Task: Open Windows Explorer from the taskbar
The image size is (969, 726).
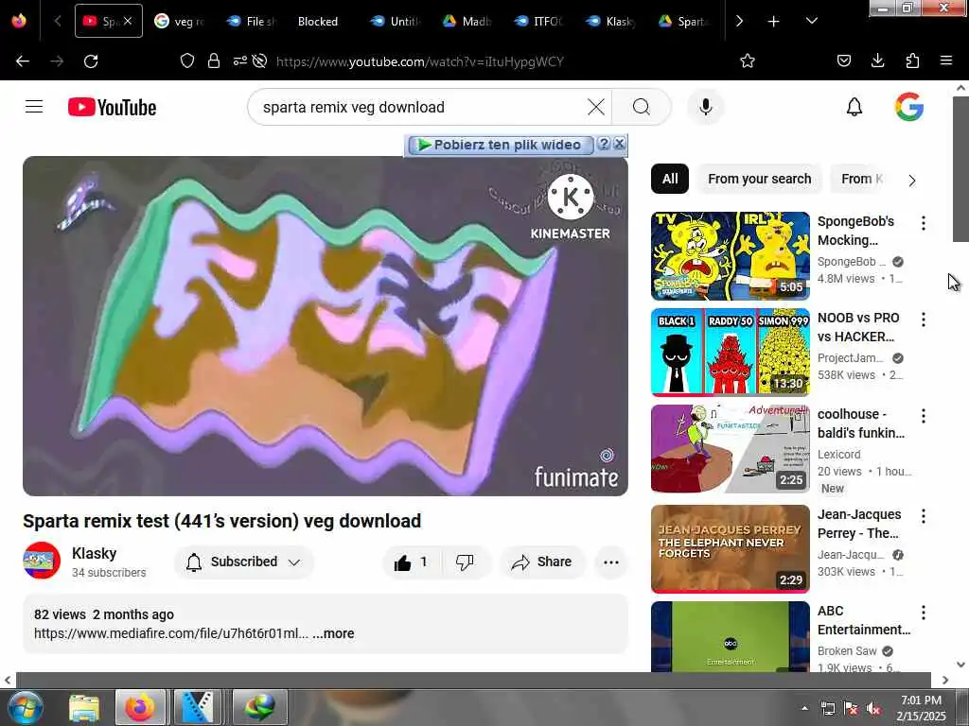Action: (x=84, y=707)
